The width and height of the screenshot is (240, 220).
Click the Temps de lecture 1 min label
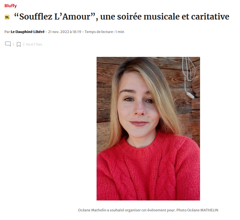[x=104, y=32]
